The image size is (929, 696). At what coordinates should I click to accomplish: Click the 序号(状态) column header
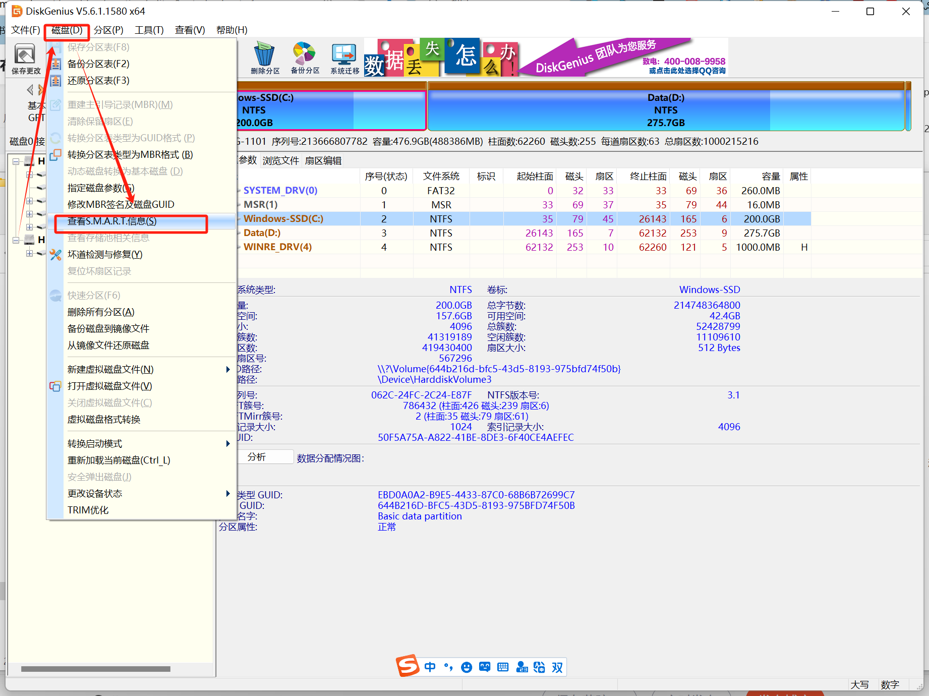click(x=386, y=177)
